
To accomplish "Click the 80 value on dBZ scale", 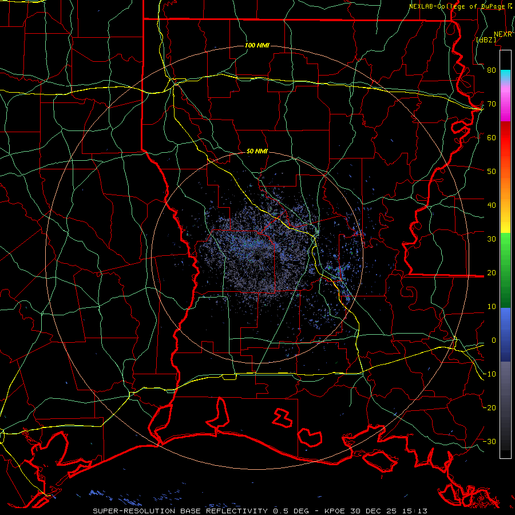I will 492,70.
